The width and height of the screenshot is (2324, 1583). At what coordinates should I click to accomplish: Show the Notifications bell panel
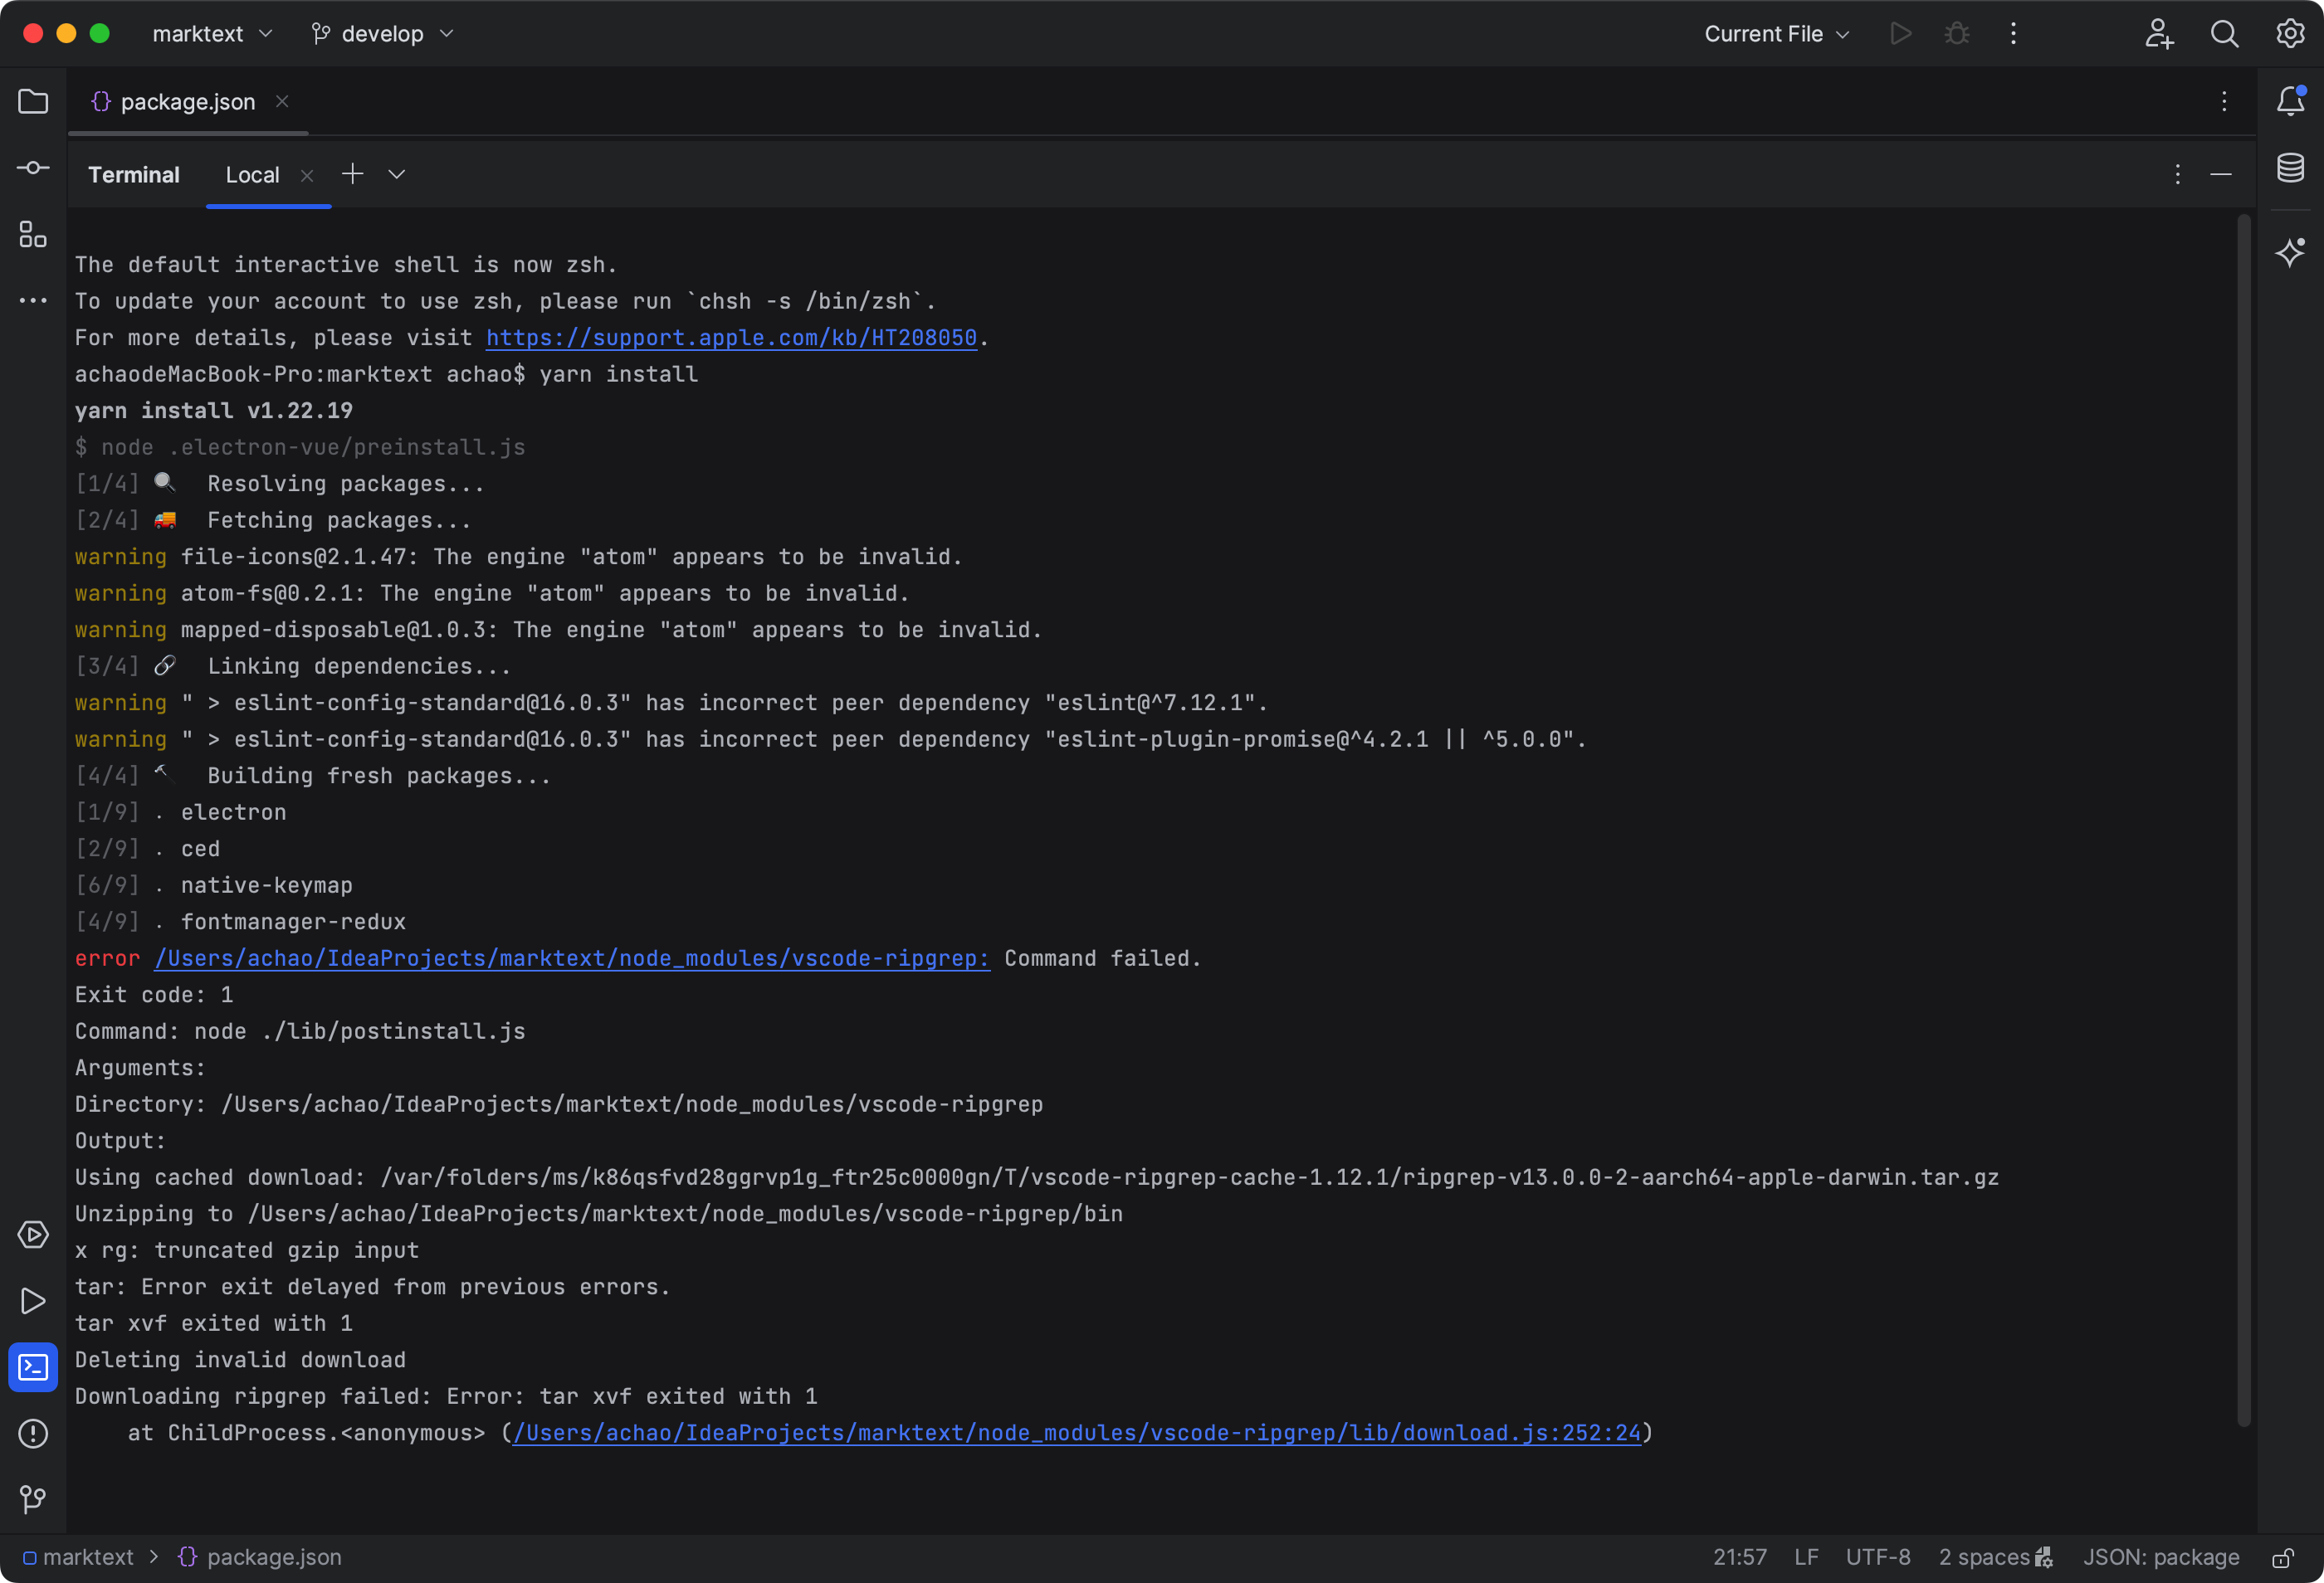tap(2290, 101)
